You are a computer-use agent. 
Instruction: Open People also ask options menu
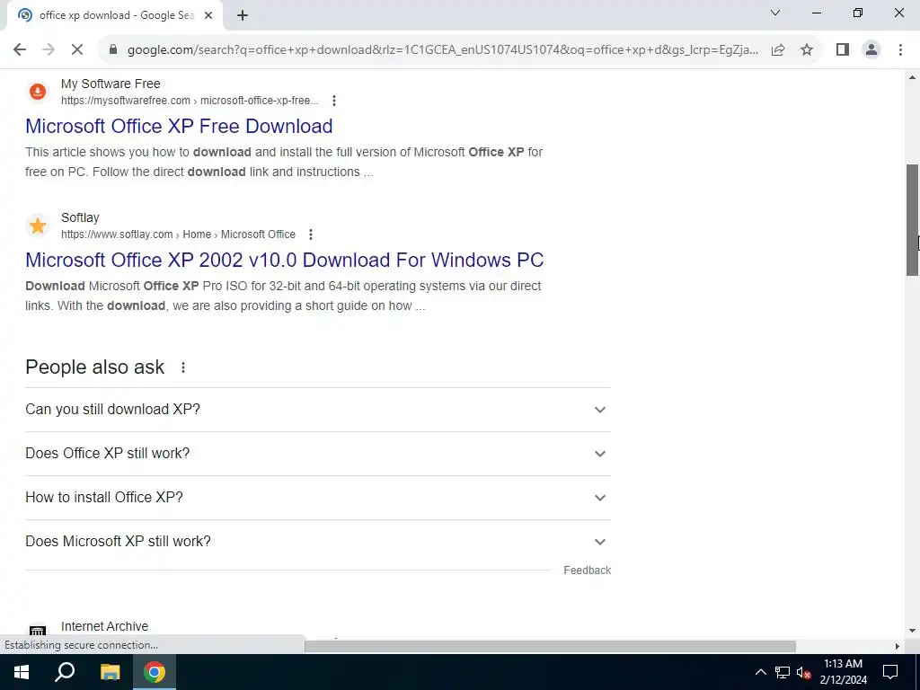coord(183,367)
